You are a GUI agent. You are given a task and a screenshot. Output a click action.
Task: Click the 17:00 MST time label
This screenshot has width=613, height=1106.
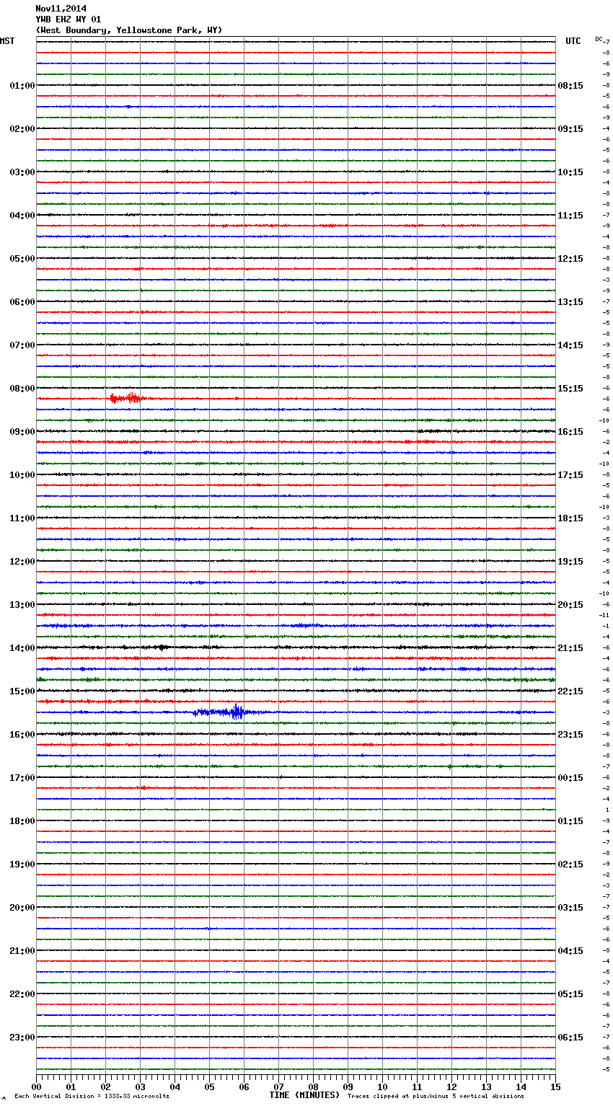[x=22, y=778]
